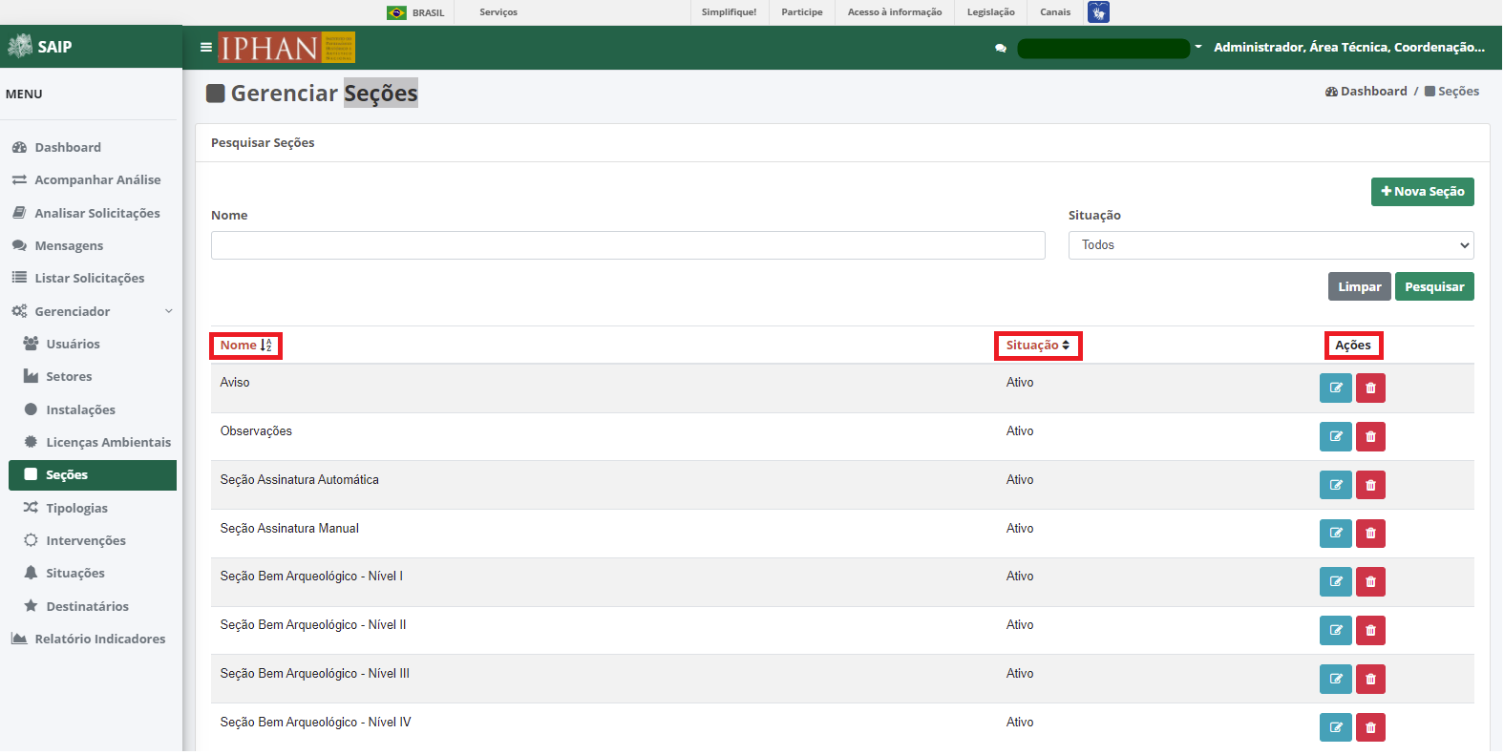The height and width of the screenshot is (755, 1504).
Task: Delete Seção Bem Arqueológico - Nível I
Action: coord(1370,582)
